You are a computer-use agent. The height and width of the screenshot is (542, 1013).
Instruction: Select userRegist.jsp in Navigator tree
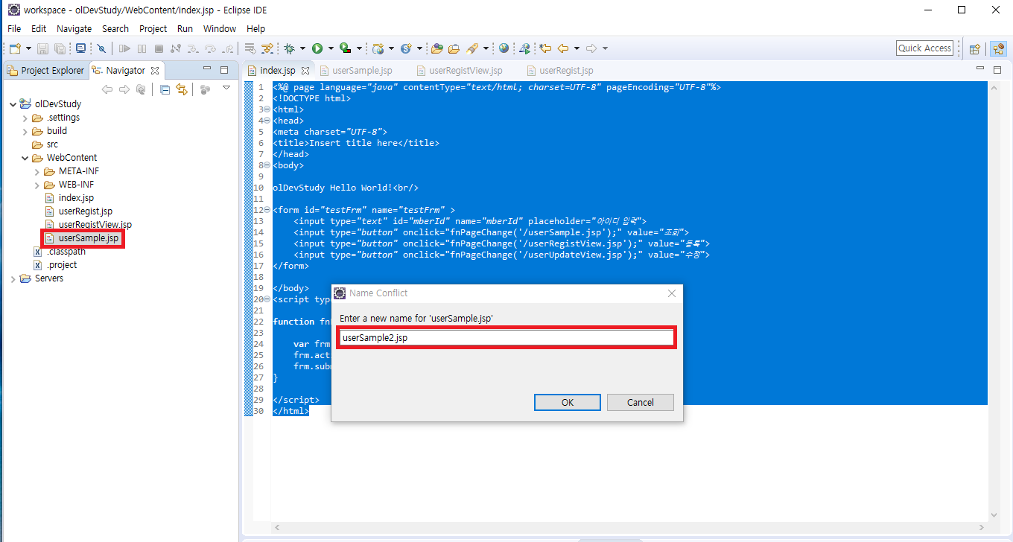[85, 211]
